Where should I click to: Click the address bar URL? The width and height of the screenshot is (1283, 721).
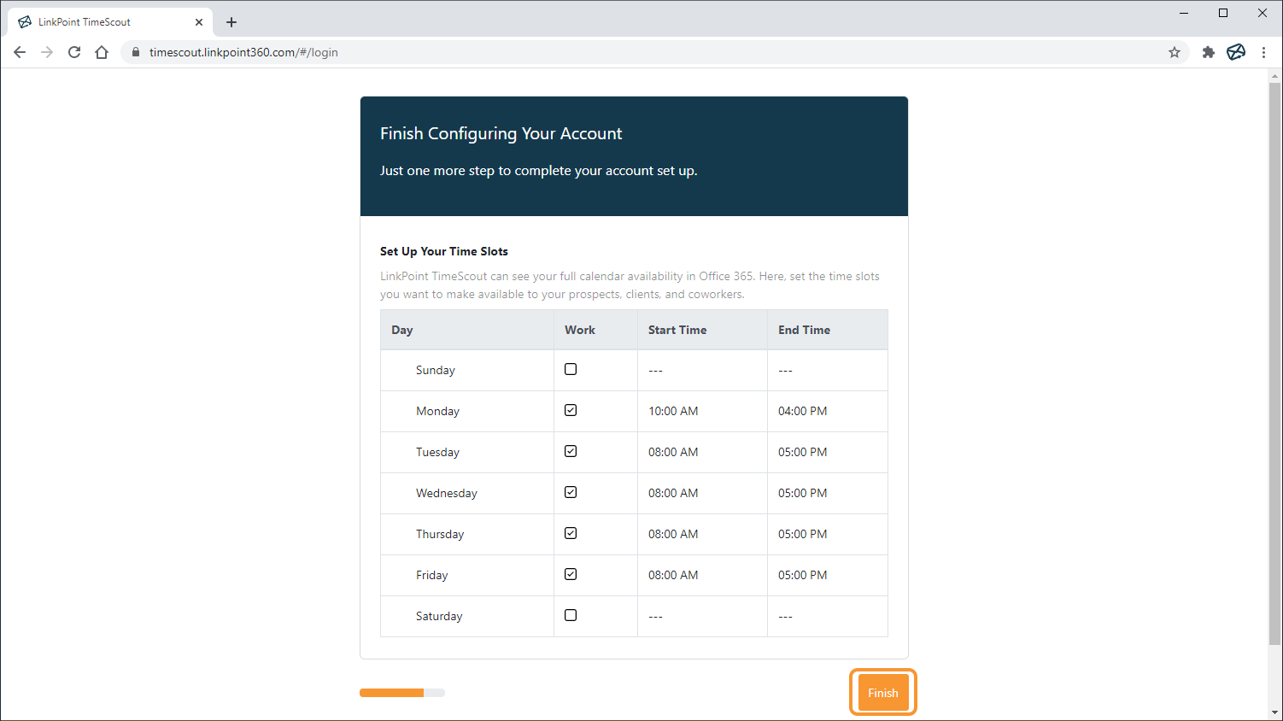pos(243,52)
